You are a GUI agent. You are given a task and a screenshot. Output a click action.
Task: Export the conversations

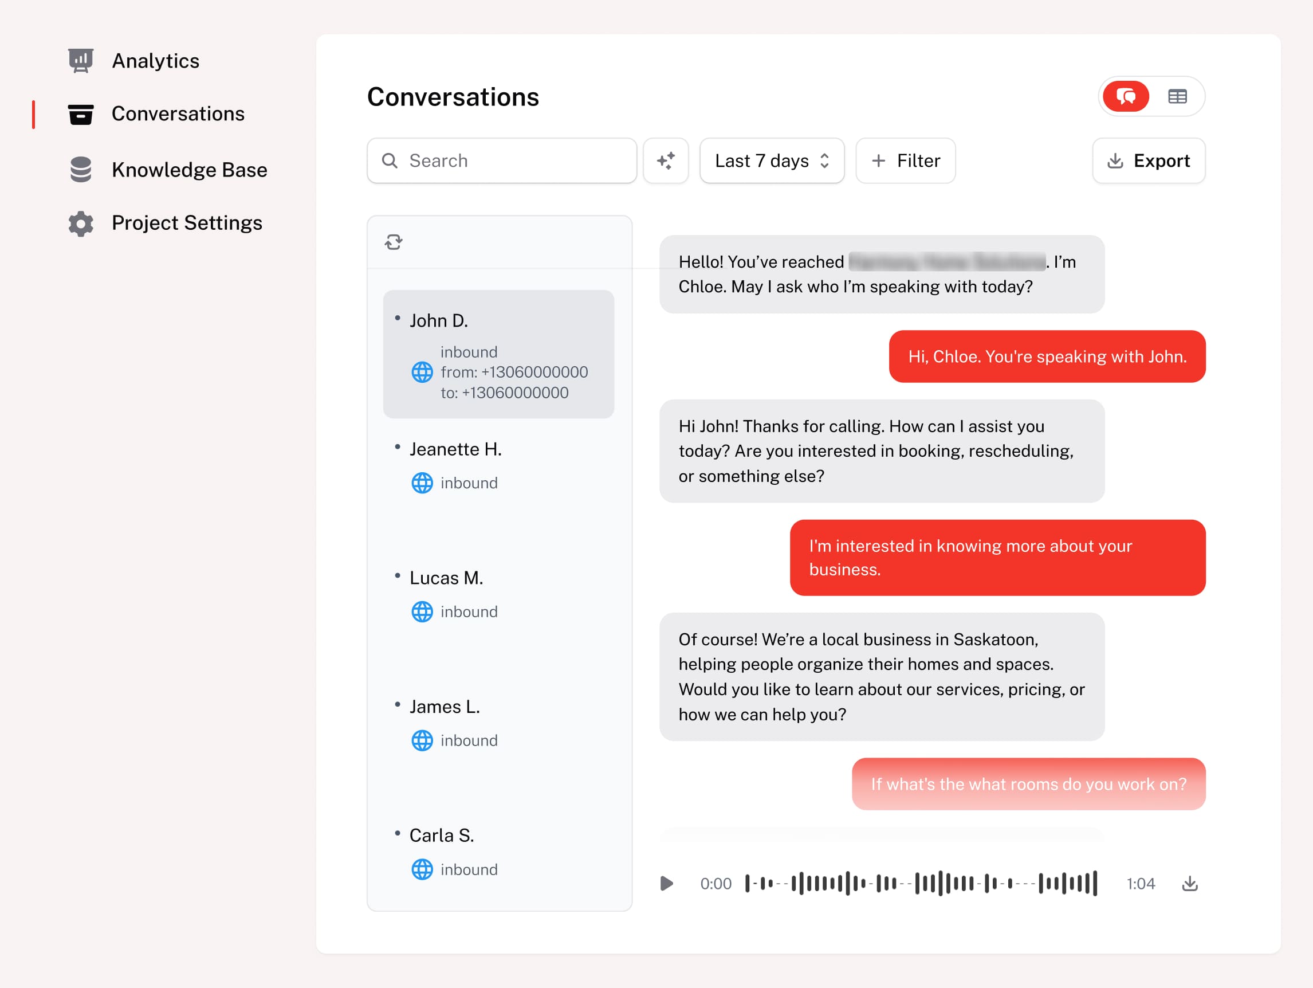[x=1148, y=161]
